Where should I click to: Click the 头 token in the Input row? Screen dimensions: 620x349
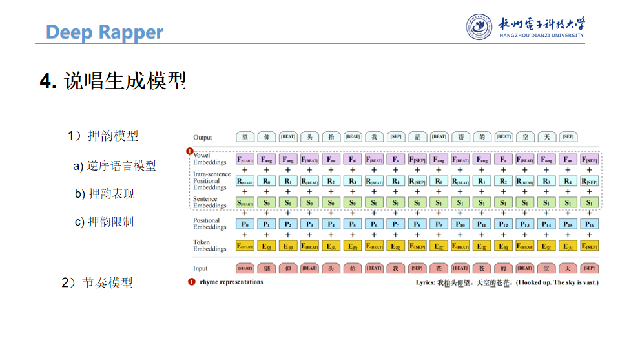click(331, 268)
